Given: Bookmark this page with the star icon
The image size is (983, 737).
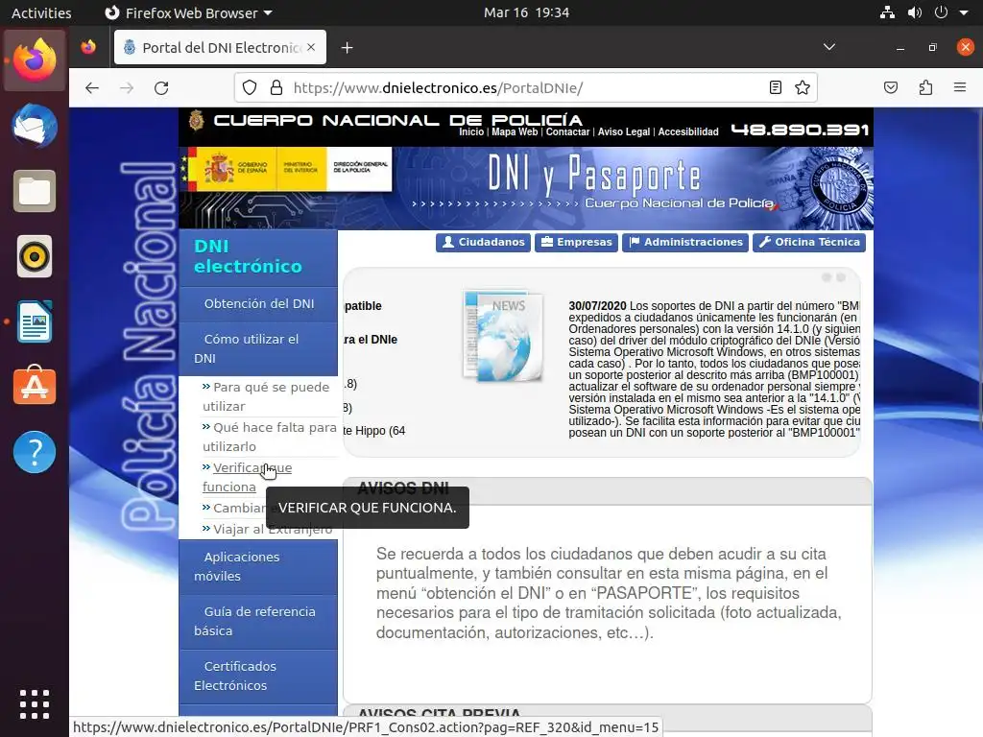Looking at the screenshot, I should click(803, 87).
